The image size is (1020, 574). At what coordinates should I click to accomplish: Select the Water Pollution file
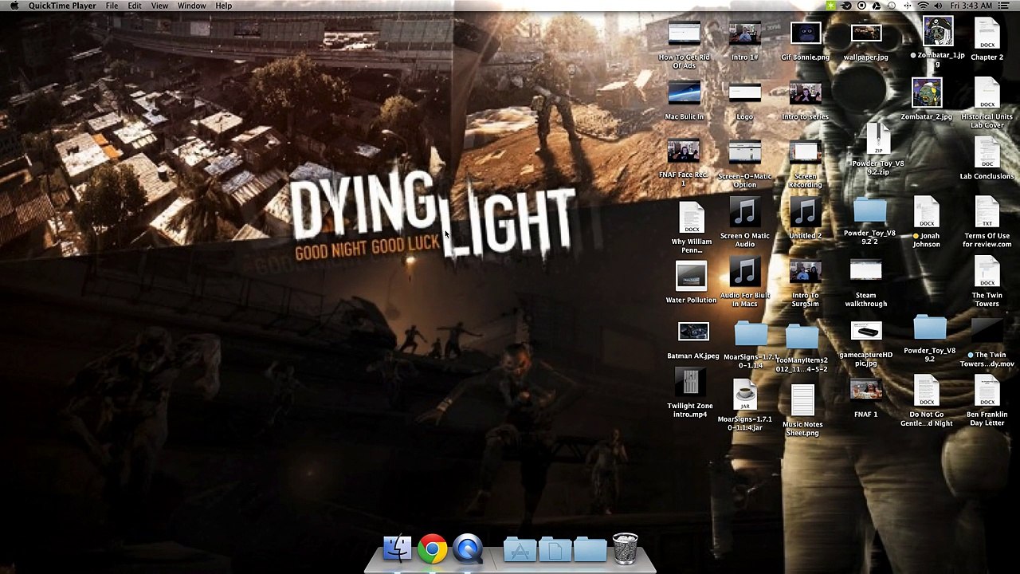click(x=691, y=277)
